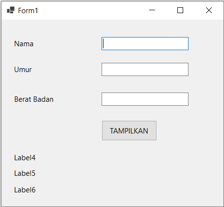Select the Berat Badan input field
224x207 pixels.
point(145,99)
